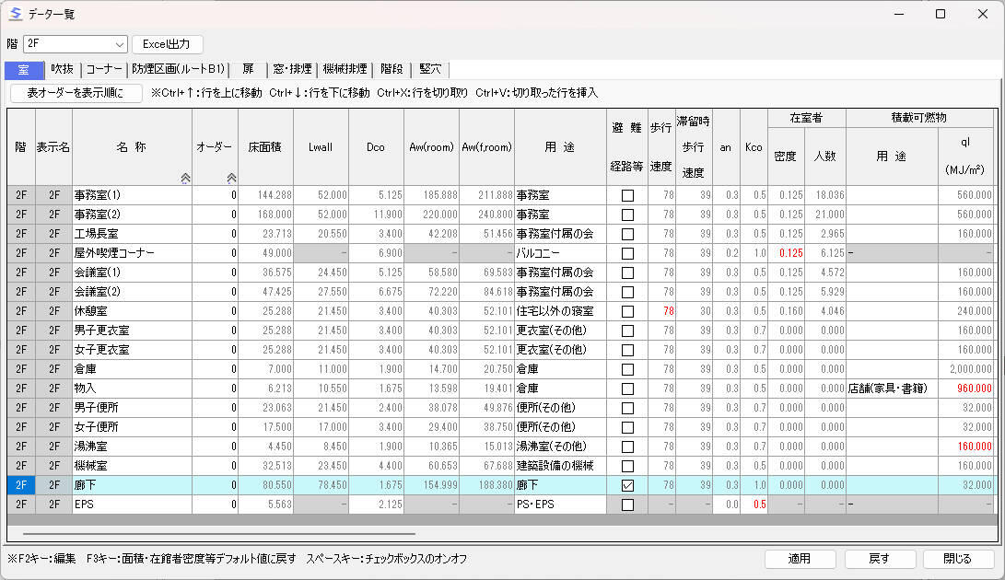This screenshot has height=580, width=1005.
Task: Open the 竪穴 tab
Action: [430, 69]
